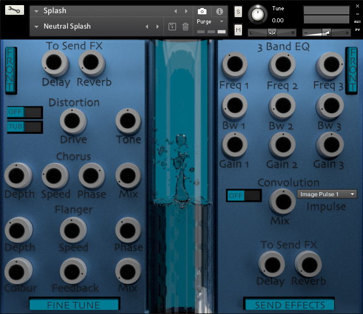Mute the instrument with the M button
Image resolution: width=363 pixels, height=314 pixels.
[238, 30]
